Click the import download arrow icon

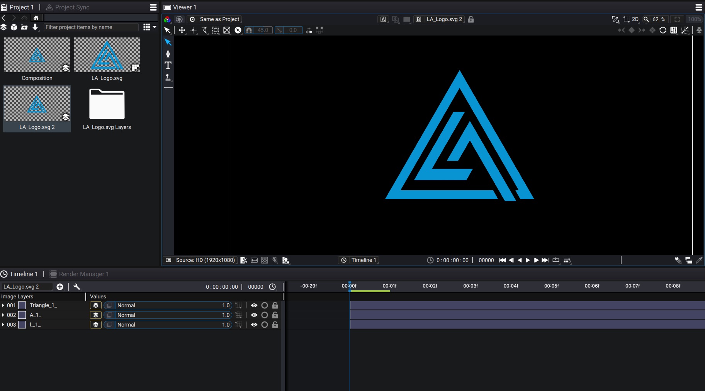pyautogui.click(x=35, y=27)
